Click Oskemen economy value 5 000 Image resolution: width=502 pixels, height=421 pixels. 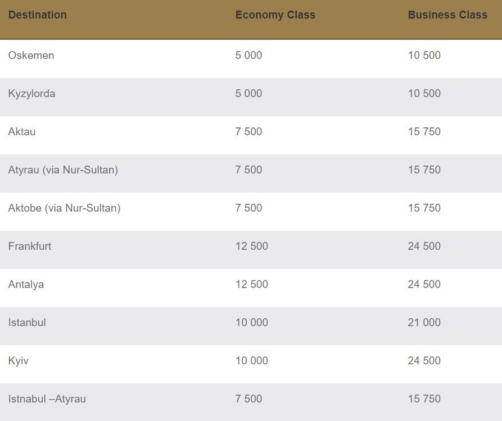248,56
